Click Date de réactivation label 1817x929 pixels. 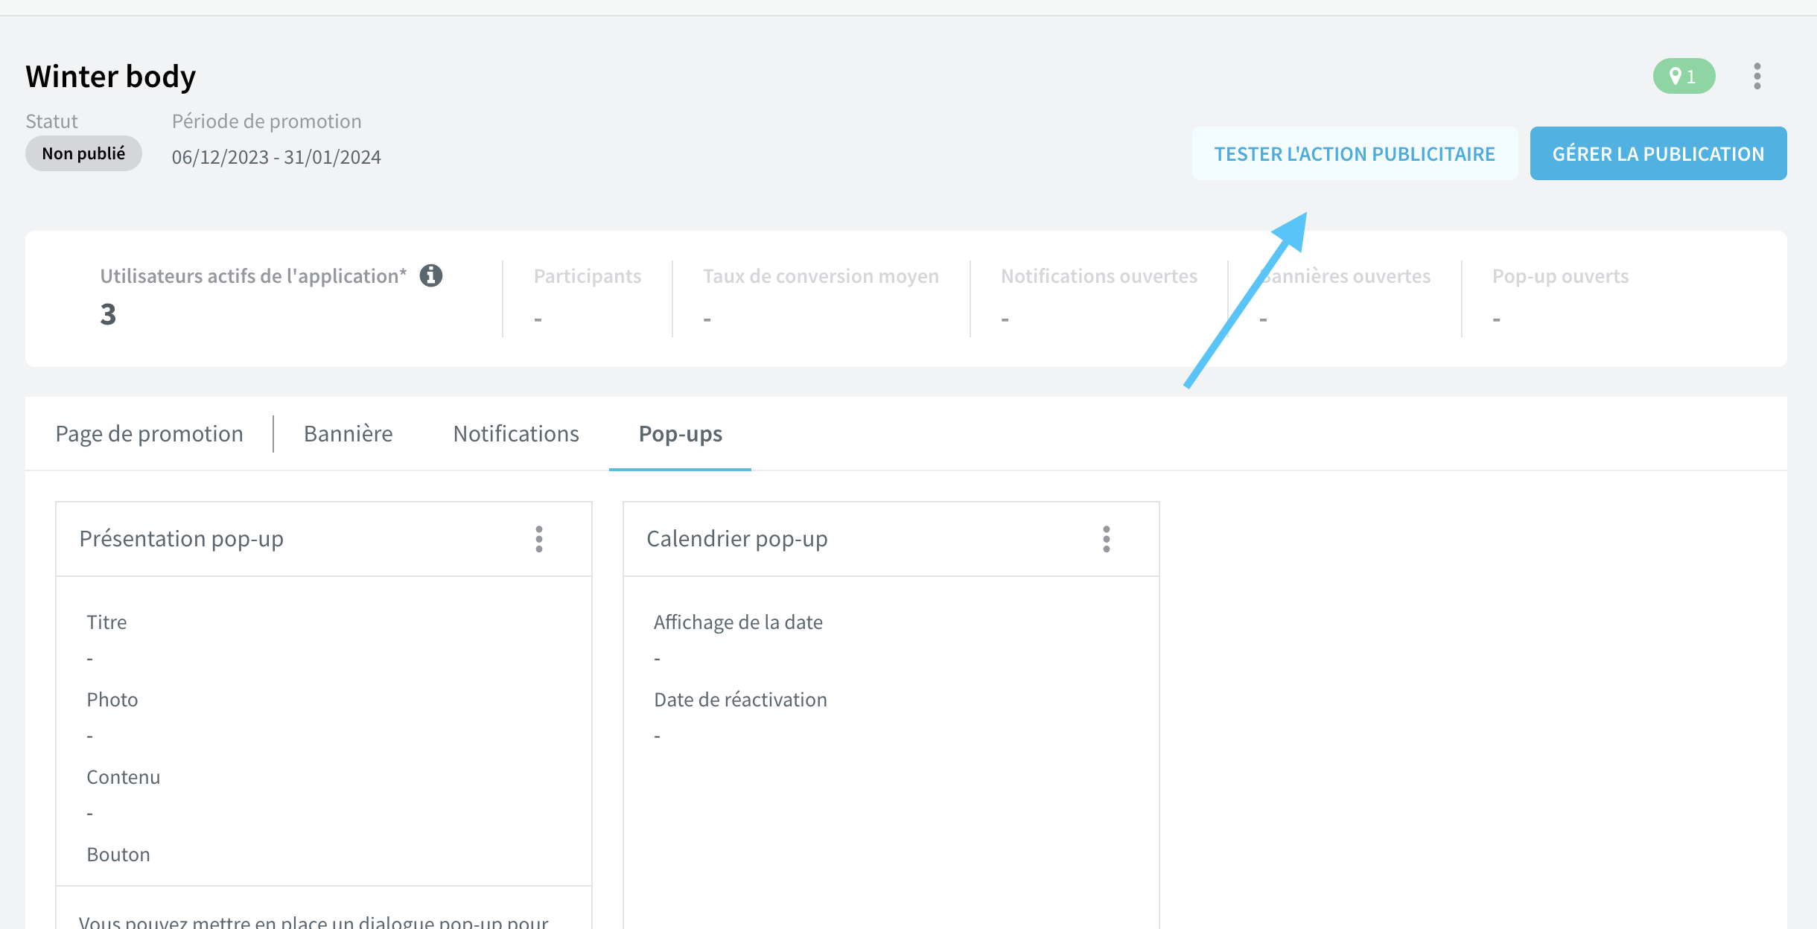[x=740, y=700]
